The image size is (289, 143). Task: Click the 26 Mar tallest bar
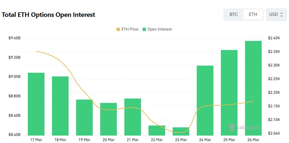[253, 88]
